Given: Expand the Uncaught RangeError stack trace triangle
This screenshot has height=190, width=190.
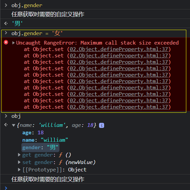Looking at the screenshot, I should 14,43.
